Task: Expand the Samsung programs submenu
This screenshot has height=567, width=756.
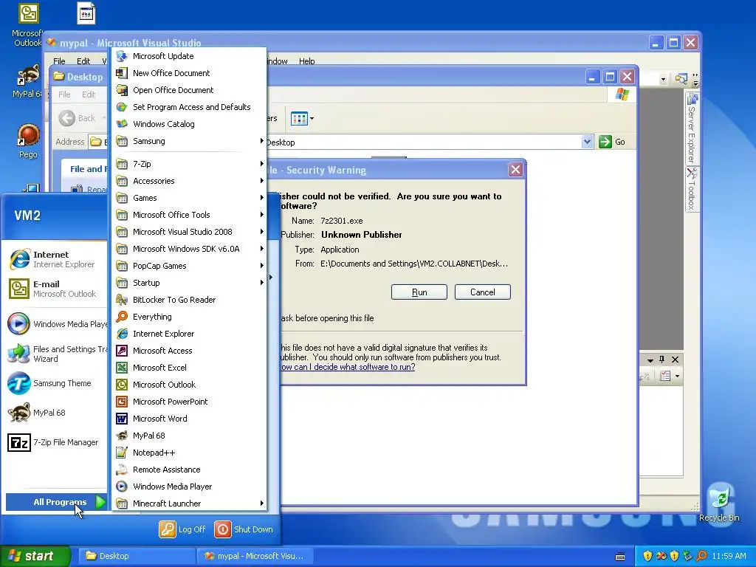Action: point(189,141)
